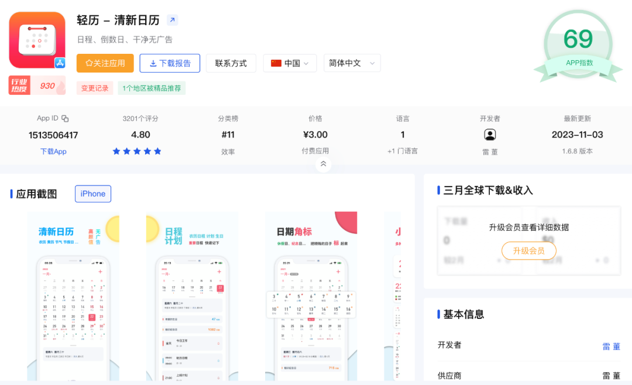Click update date 2023-11-03
Viewport: 632px width, 385px height.
click(x=577, y=135)
